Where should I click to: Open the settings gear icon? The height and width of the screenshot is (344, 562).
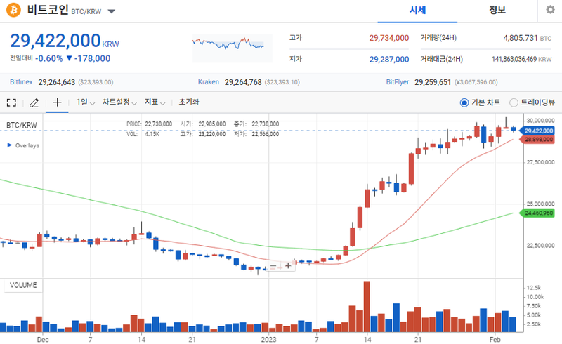(x=550, y=10)
